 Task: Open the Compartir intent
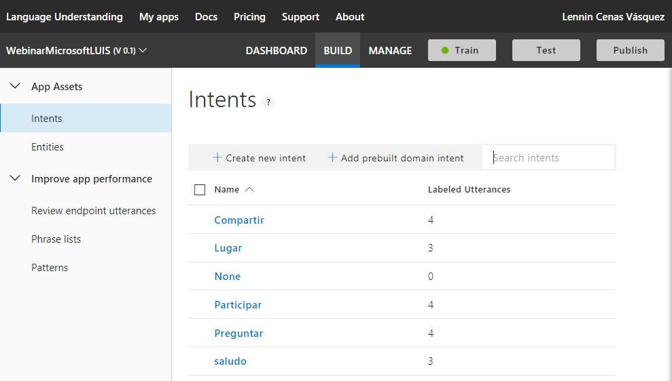pyautogui.click(x=239, y=220)
